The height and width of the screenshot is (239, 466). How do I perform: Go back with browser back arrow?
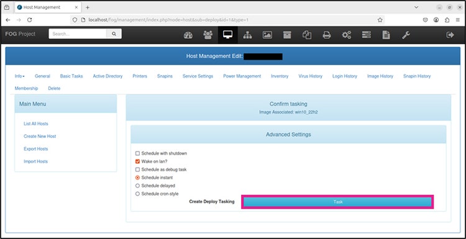tap(8, 20)
